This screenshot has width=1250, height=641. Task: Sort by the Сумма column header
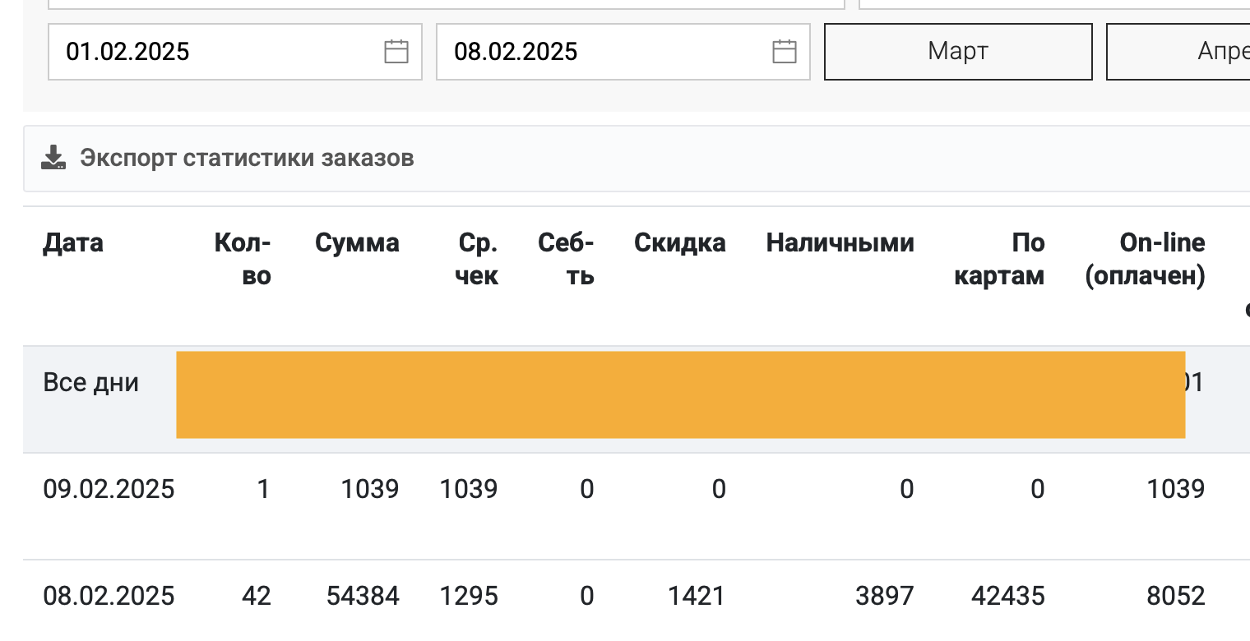[x=357, y=242]
